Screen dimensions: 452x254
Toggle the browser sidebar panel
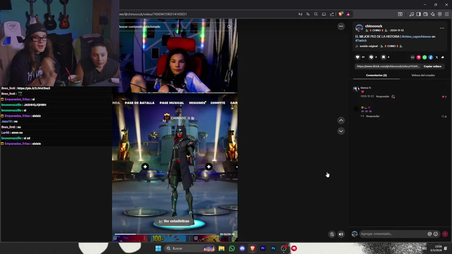coord(418,14)
